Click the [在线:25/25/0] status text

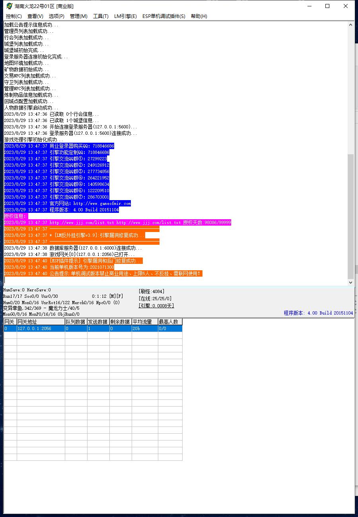tap(155, 299)
